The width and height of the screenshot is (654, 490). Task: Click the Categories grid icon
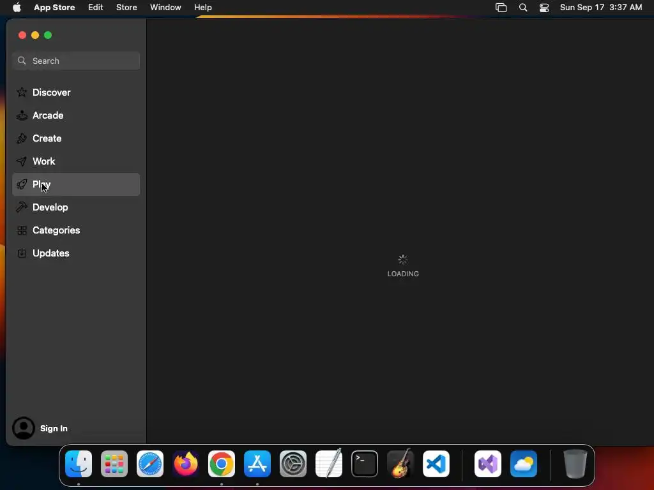(x=22, y=230)
